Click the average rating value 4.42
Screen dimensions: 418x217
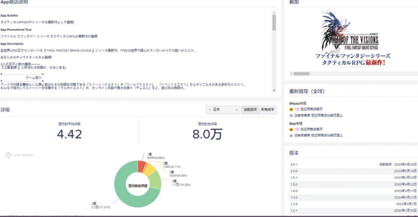[69, 134]
